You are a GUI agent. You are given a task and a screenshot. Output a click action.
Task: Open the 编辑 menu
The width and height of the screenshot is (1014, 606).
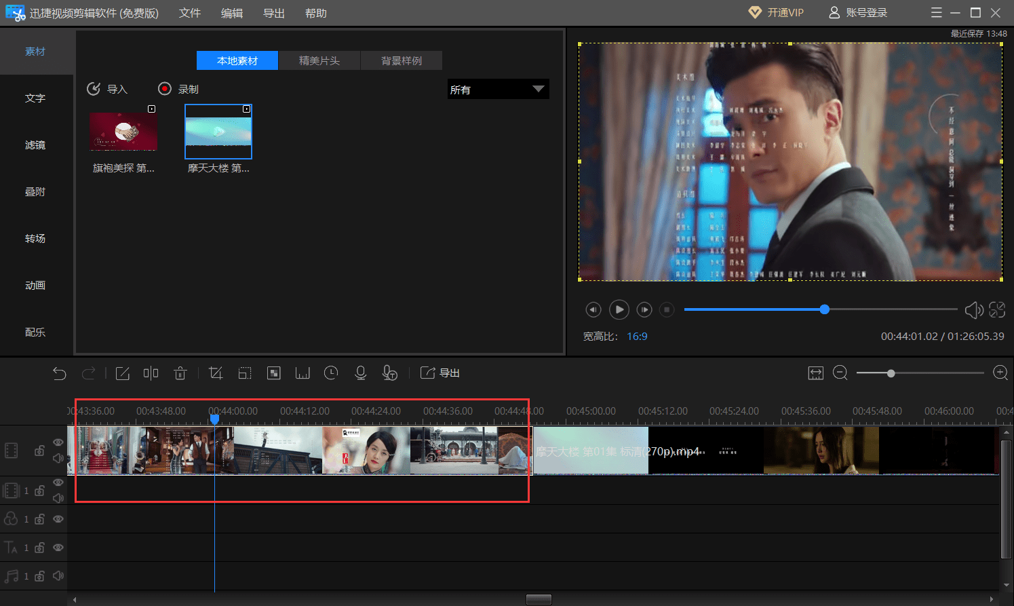pyautogui.click(x=232, y=13)
